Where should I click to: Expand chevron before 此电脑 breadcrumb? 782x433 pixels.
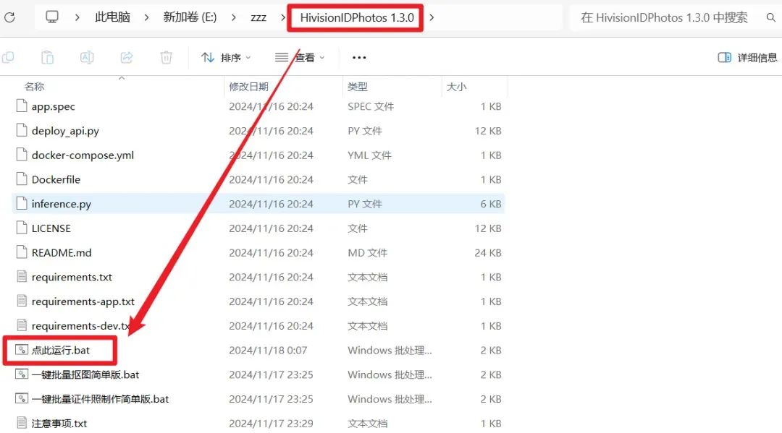point(77,17)
